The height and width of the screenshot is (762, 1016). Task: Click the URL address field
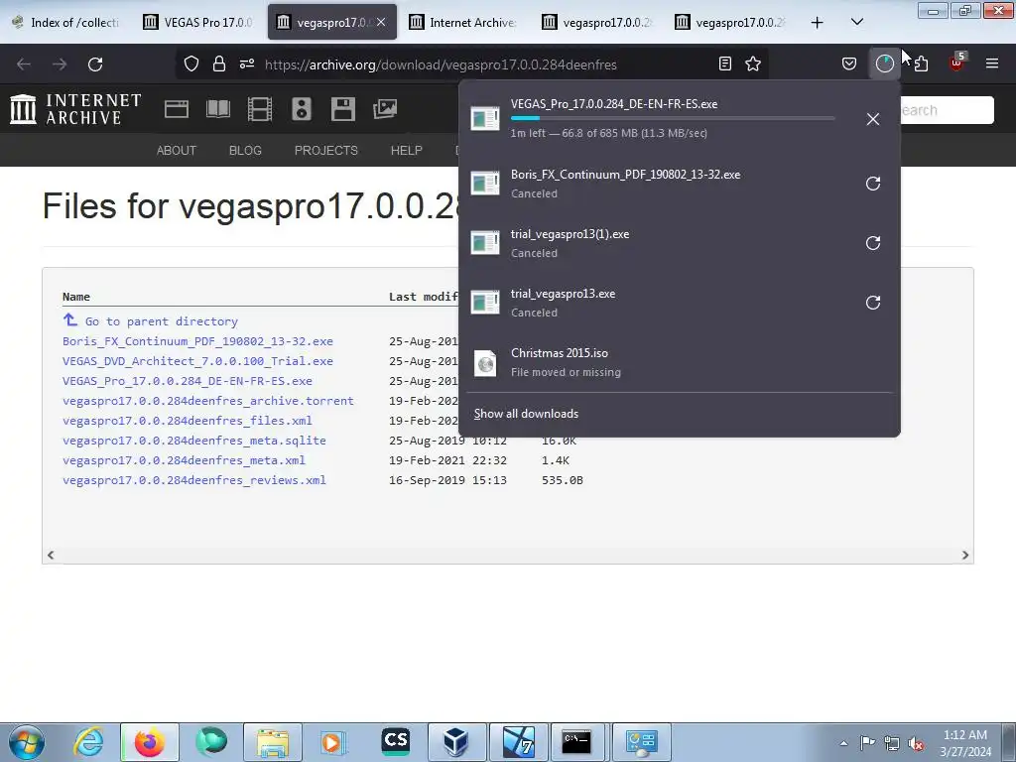(x=441, y=64)
